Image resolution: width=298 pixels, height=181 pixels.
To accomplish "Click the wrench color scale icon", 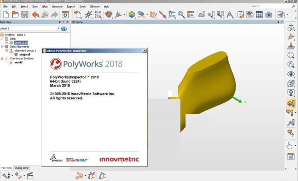I will pos(291,123).
